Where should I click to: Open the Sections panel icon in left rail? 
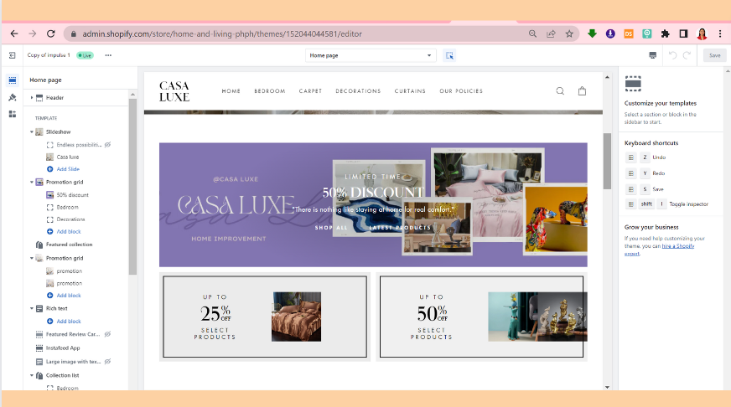(x=12, y=80)
